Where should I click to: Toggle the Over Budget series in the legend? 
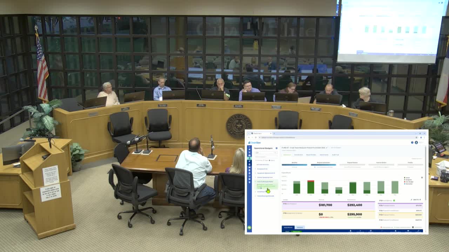(409, 182)
